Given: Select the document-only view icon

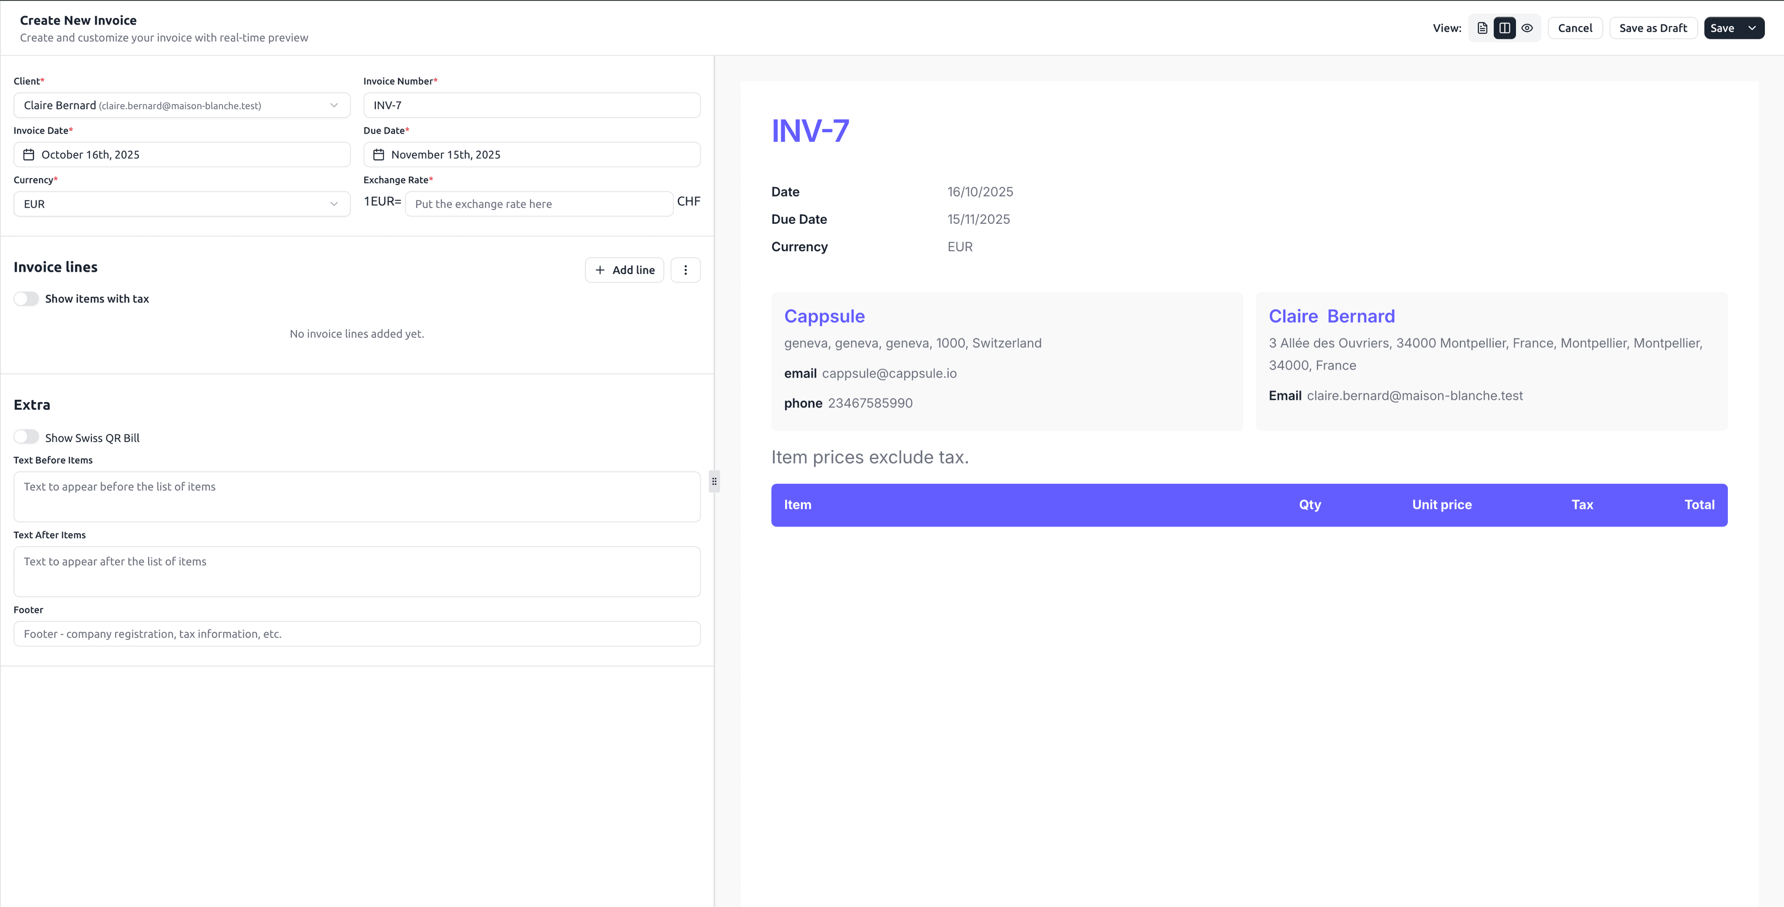Looking at the screenshot, I should pyautogui.click(x=1482, y=28).
